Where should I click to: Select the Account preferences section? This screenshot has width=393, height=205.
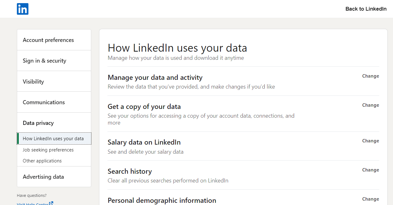[48, 40]
